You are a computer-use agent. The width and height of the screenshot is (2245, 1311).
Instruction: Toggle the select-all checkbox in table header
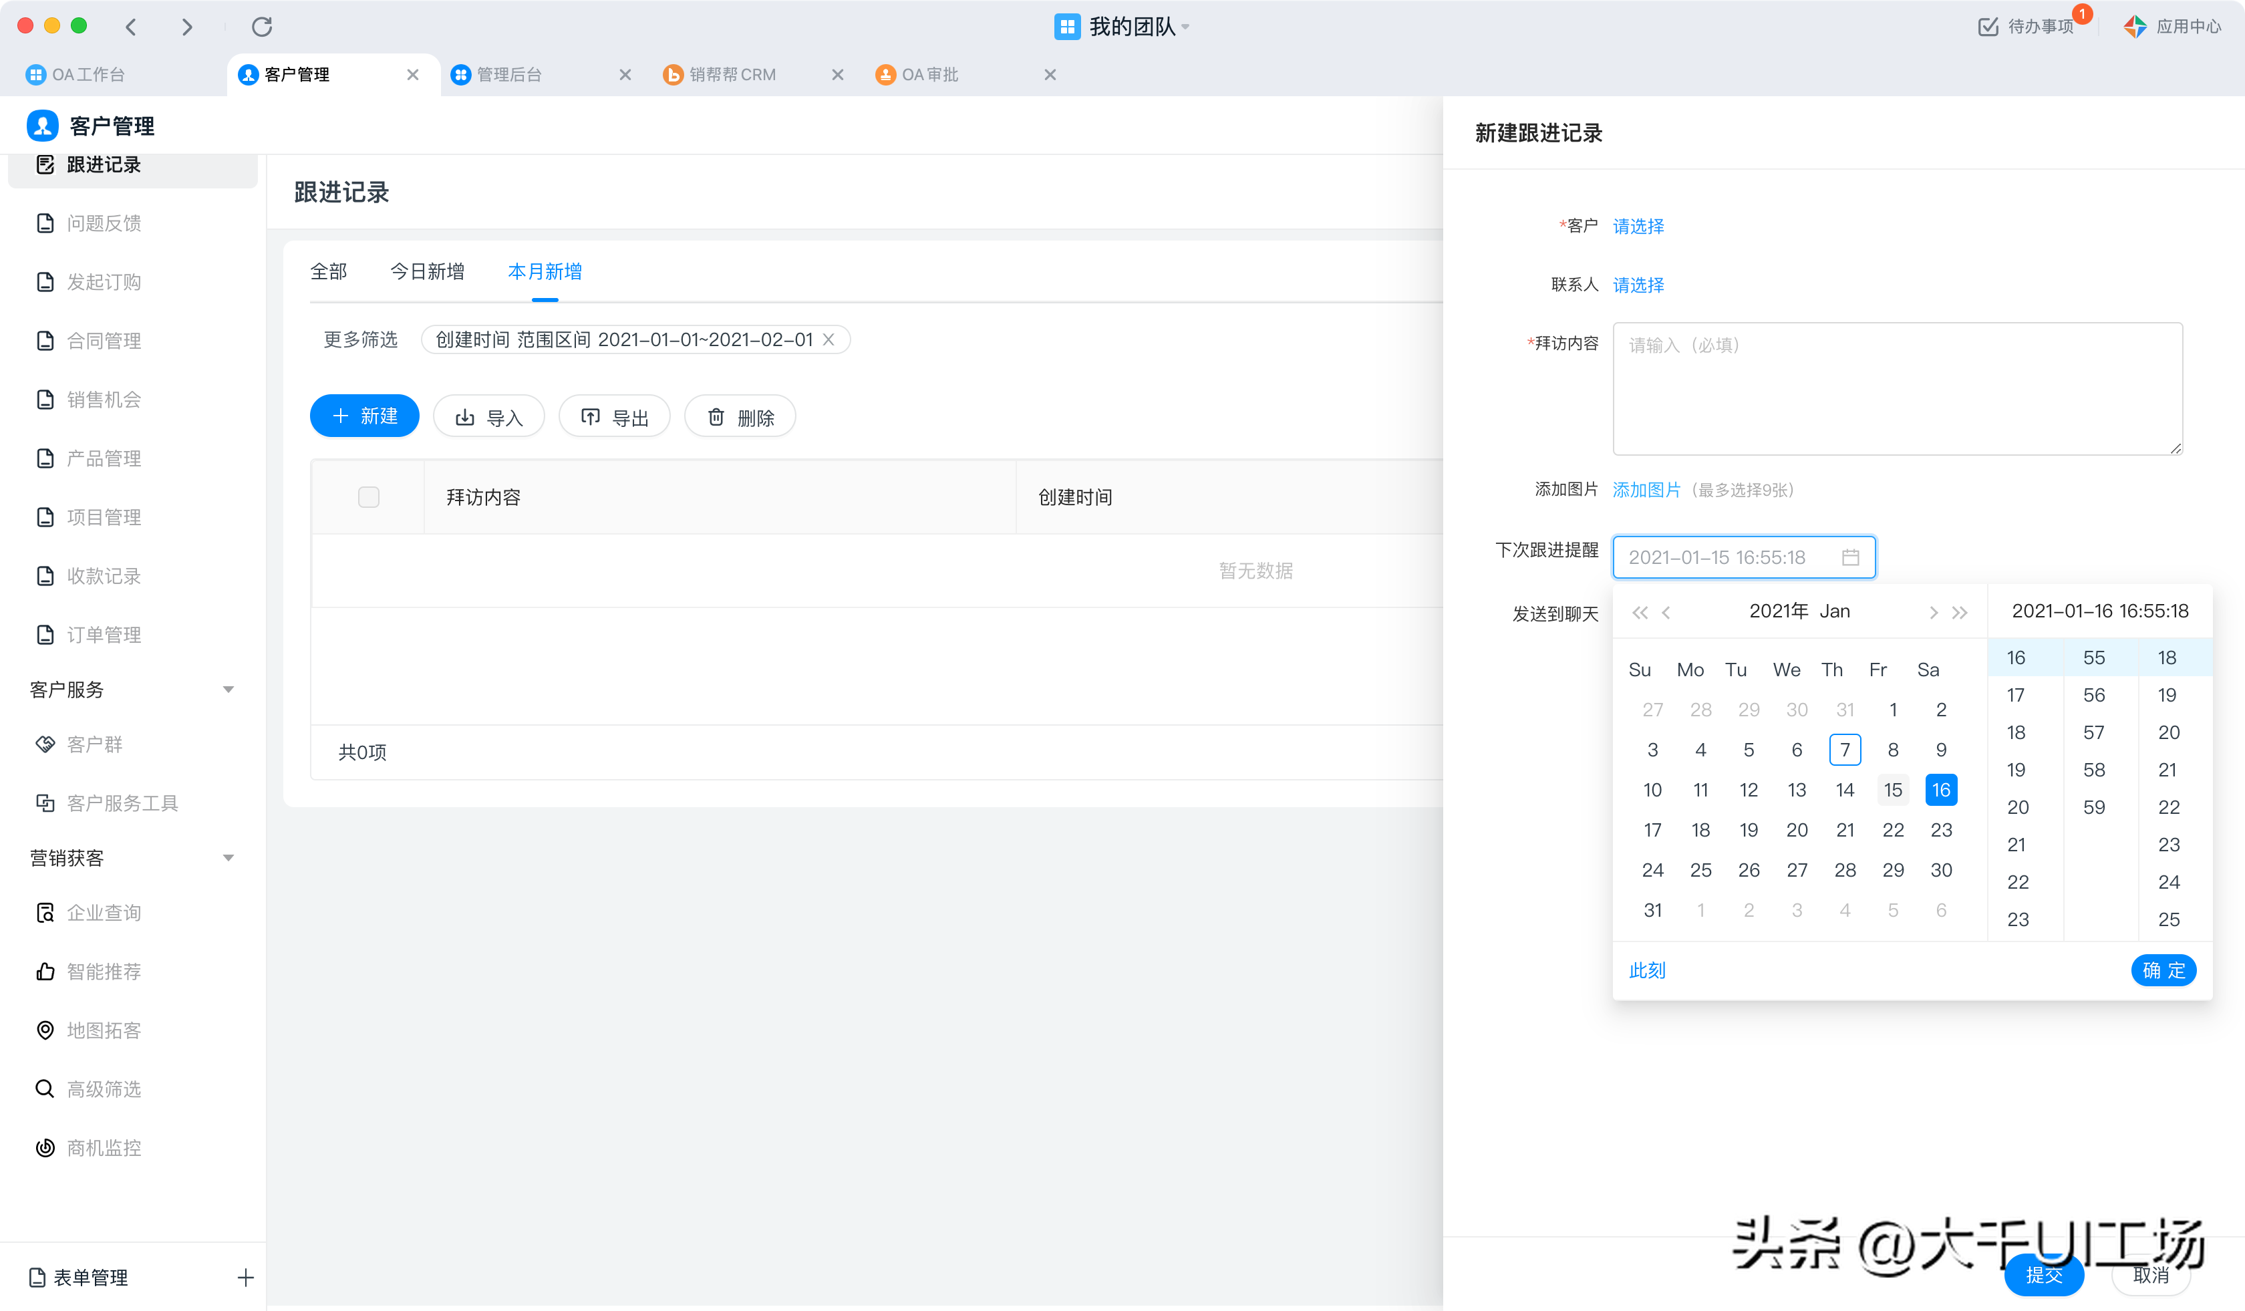(369, 497)
